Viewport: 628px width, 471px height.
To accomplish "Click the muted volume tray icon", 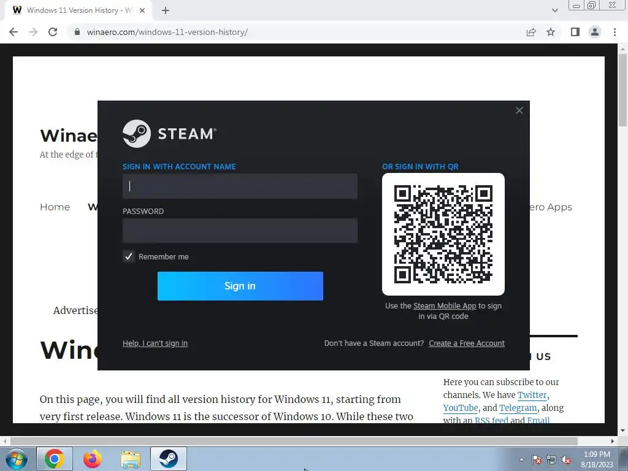I will point(566,459).
